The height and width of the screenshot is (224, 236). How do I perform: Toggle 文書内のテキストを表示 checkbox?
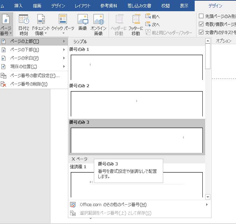coord(201,32)
